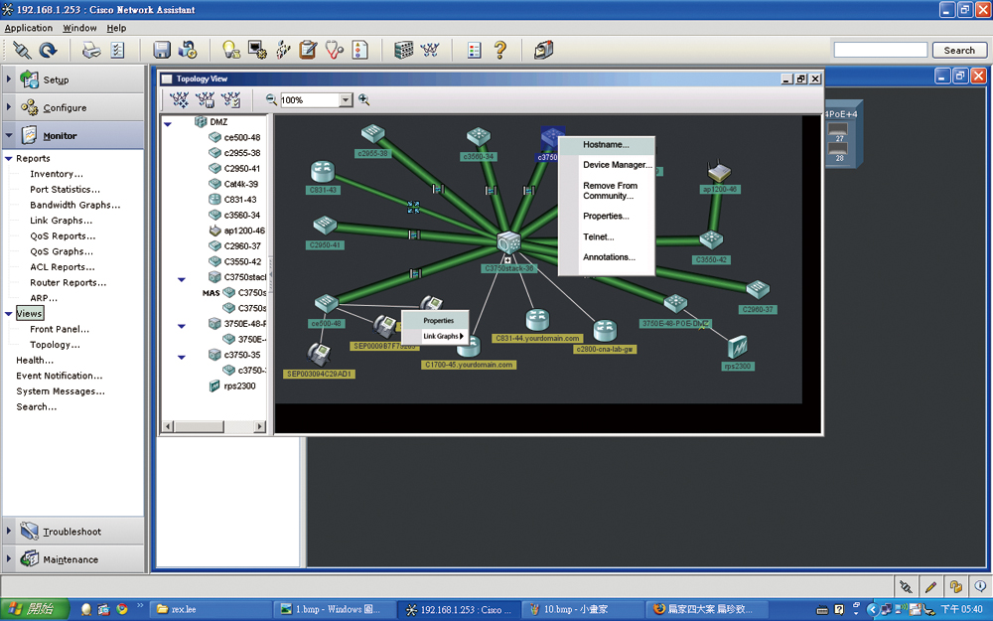
Task: Open Topology view icon in main toolbar
Action: (x=430, y=50)
